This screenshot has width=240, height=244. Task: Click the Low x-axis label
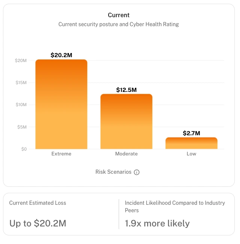(191, 154)
